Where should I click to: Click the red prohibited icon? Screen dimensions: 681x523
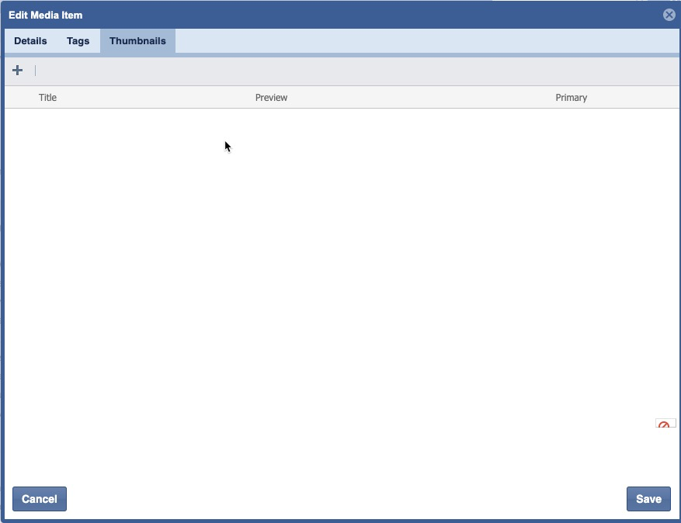(x=664, y=424)
